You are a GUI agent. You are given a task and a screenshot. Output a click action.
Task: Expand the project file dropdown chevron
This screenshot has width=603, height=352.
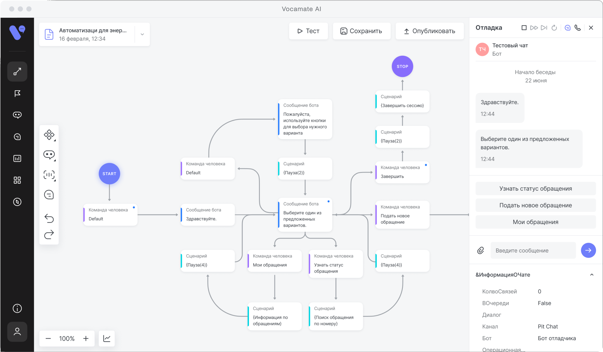tap(142, 34)
